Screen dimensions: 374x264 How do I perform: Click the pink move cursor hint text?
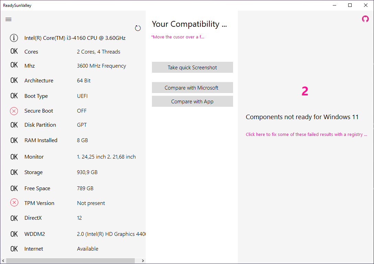[178, 37]
